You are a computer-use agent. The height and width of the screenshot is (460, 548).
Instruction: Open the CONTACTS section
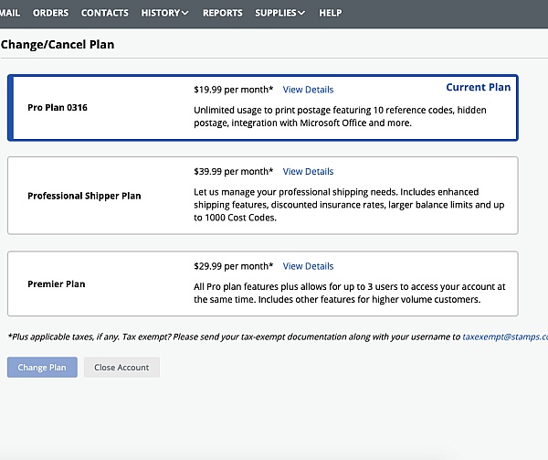(x=104, y=13)
